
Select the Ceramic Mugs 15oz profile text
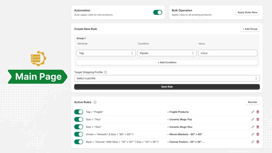tap(181, 127)
